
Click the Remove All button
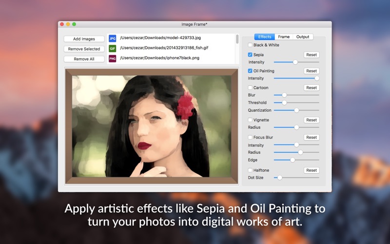coord(84,59)
